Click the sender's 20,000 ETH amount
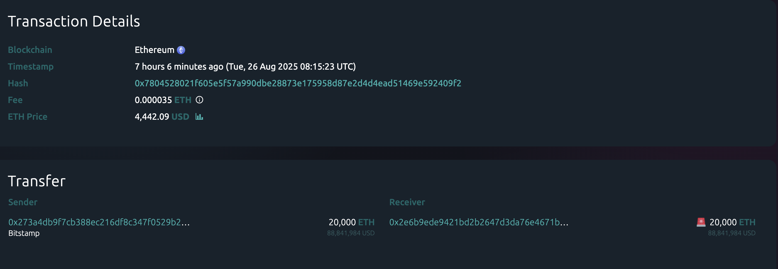This screenshot has height=269, width=778. [351, 222]
